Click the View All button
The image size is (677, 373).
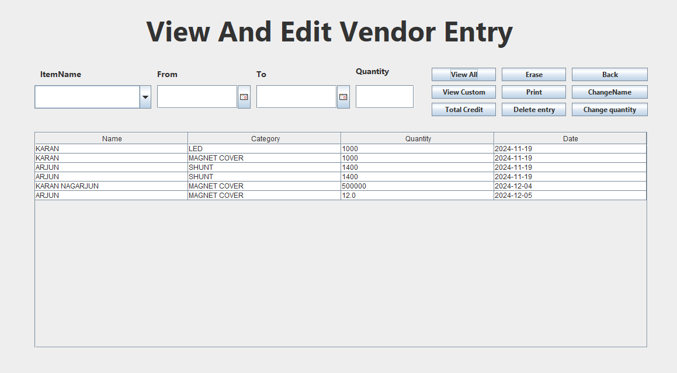[463, 74]
